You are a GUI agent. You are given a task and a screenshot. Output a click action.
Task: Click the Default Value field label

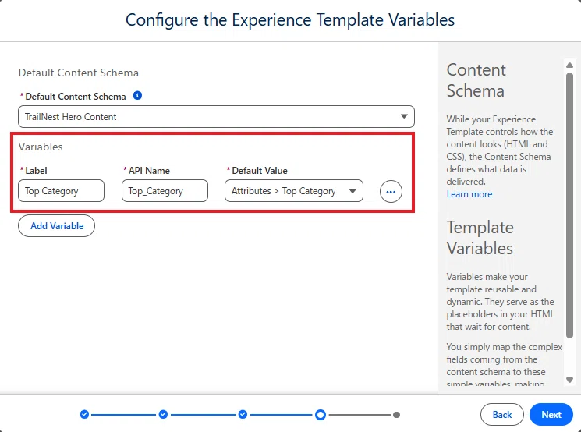coord(260,171)
